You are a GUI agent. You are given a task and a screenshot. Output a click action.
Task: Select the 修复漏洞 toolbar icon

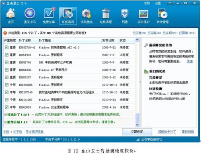click(x=68, y=16)
